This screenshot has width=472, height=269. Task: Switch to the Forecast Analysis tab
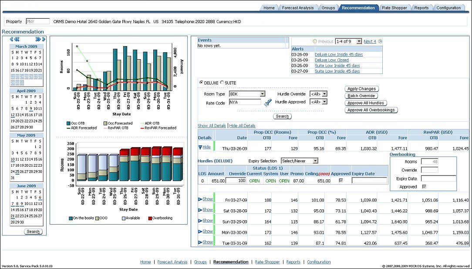tap(298, 7)
